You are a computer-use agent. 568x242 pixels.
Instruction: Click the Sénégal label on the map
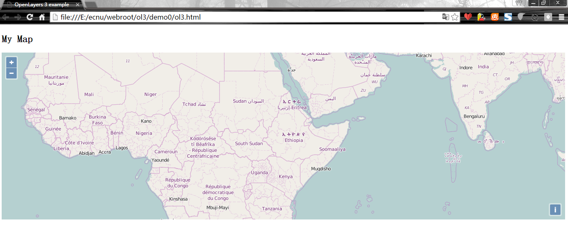point(36,109)
